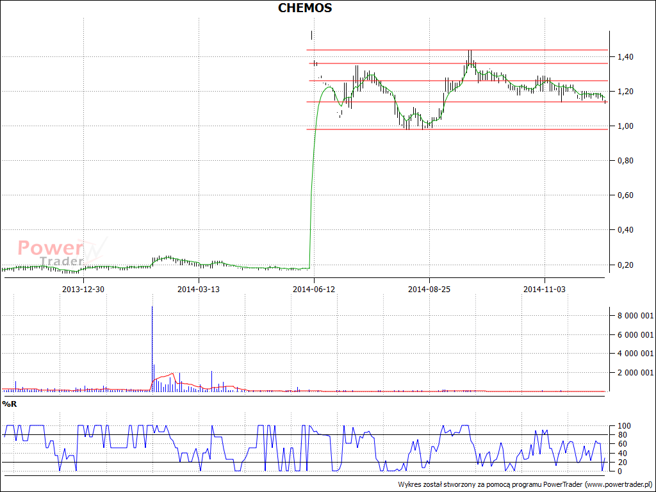The height and width of the screenshot is (492, 656).
Task: Click the %R indicator label
Action: (9, 404)
